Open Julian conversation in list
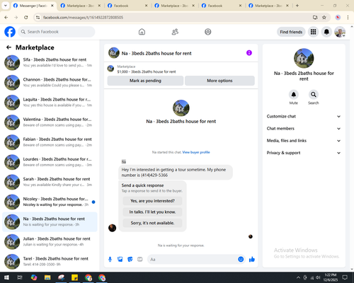The width and height of the screenshot is (354, 283). 50,242
